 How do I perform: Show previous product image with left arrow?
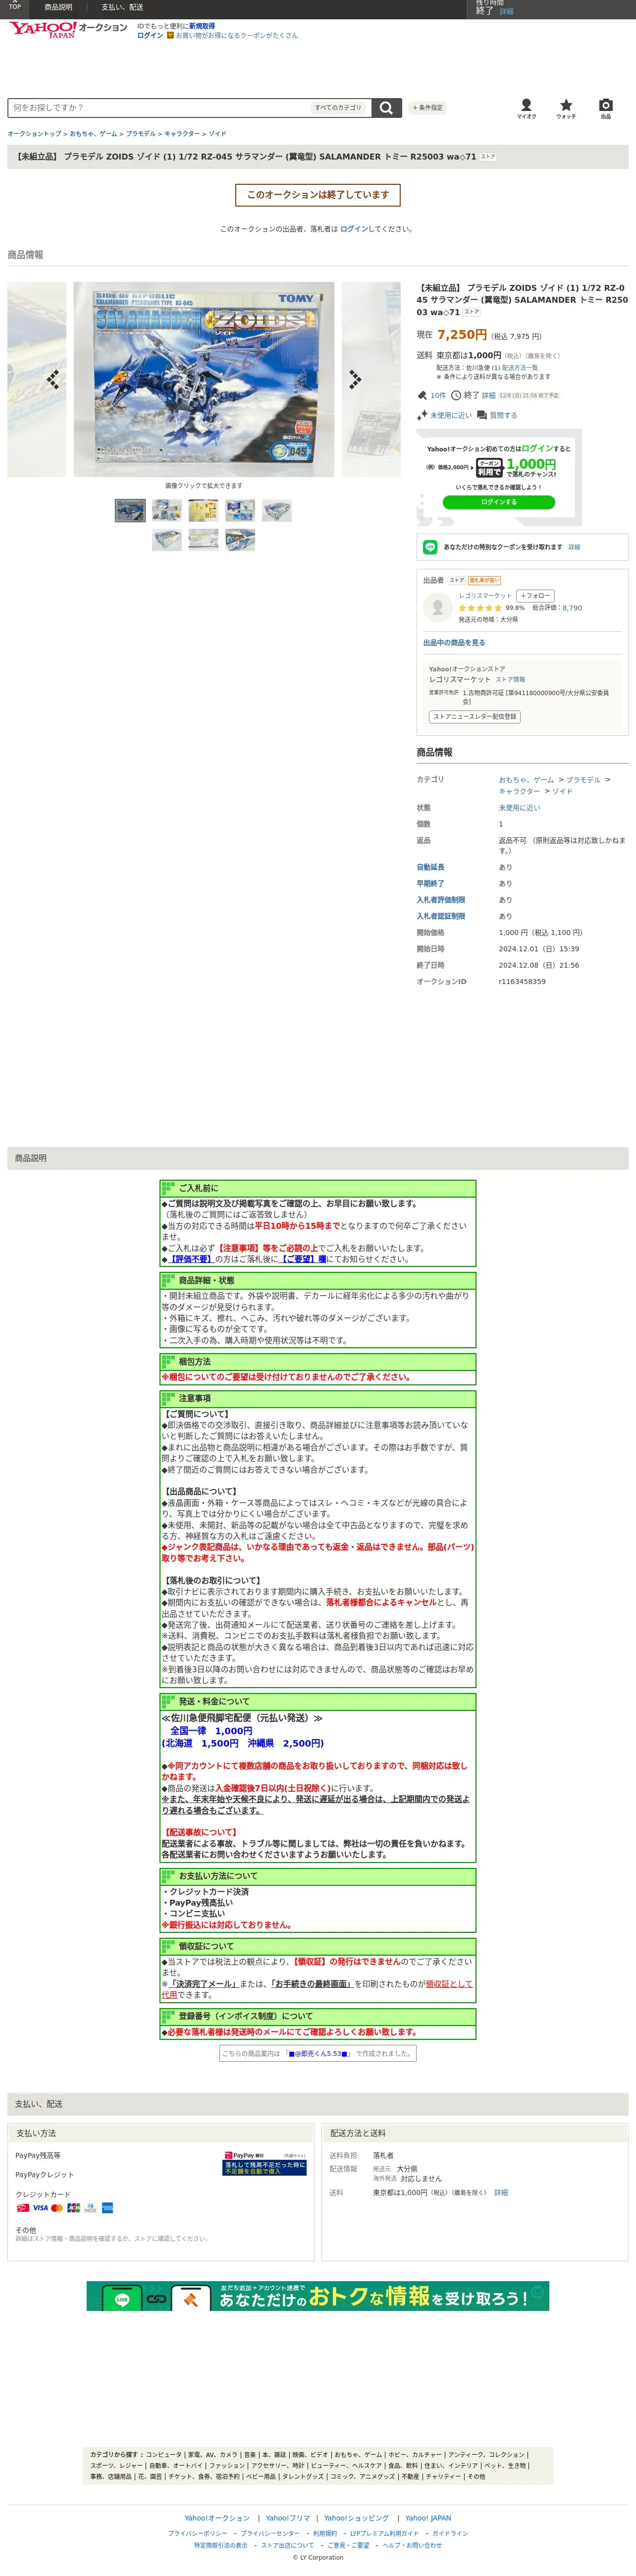coord(52,379)
